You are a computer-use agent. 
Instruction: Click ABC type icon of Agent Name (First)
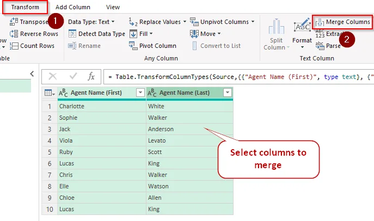coord(63,93)
